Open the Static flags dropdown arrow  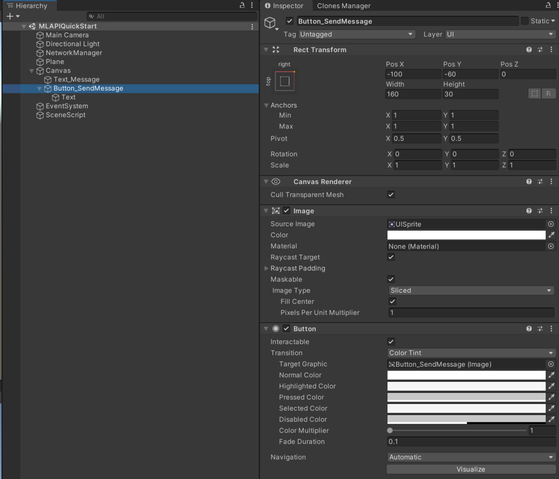pyautogui.click(x=553, y=21)
